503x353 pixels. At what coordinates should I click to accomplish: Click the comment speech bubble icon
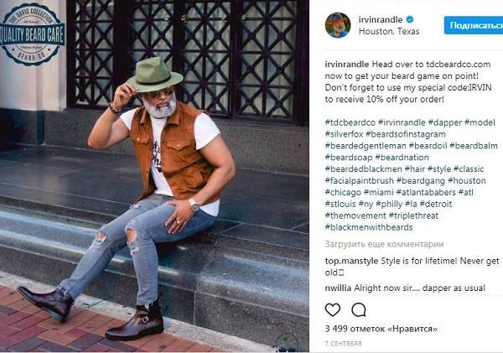click(x=359, y=310)
